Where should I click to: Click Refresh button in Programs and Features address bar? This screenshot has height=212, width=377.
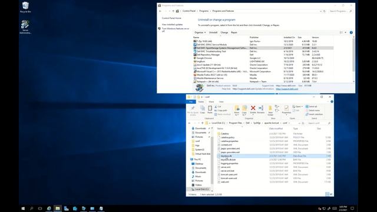point(324,11)
